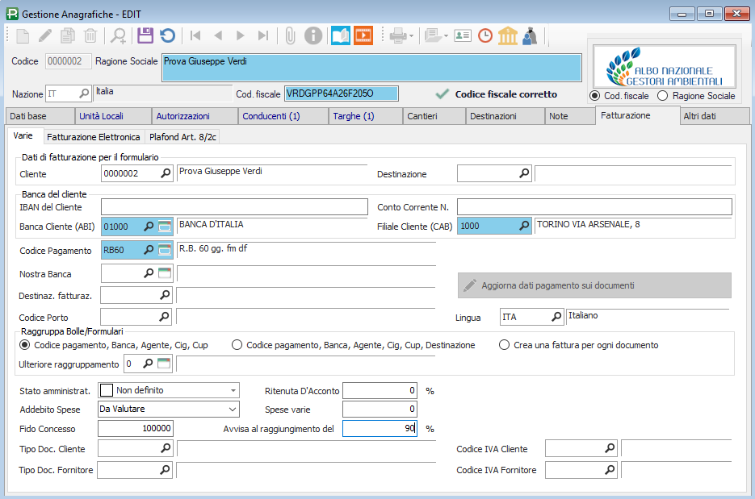Click the purple save diskette icon

(x=145, y=35)
